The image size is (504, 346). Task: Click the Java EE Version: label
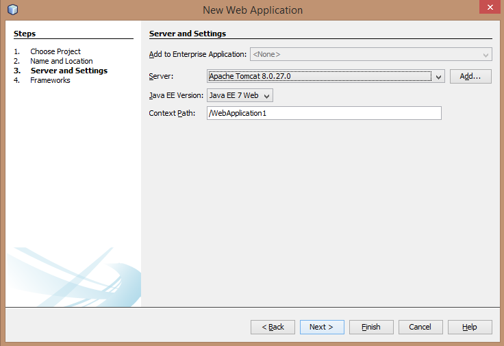[176, 95]
